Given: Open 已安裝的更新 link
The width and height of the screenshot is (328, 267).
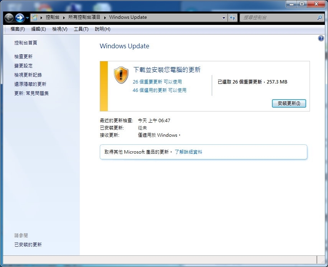Looking at the screenshot, I should point(28,245).
